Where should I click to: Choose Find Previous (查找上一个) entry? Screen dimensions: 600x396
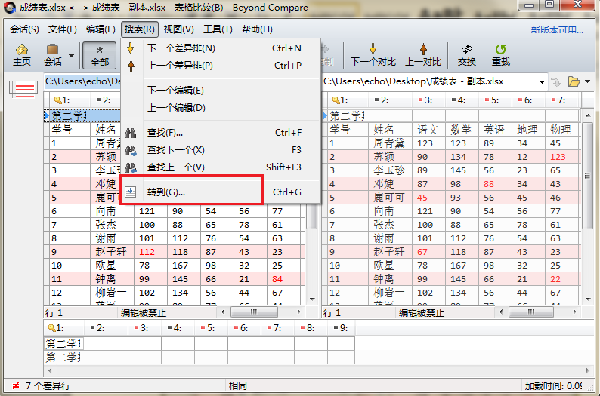point(221,167)
